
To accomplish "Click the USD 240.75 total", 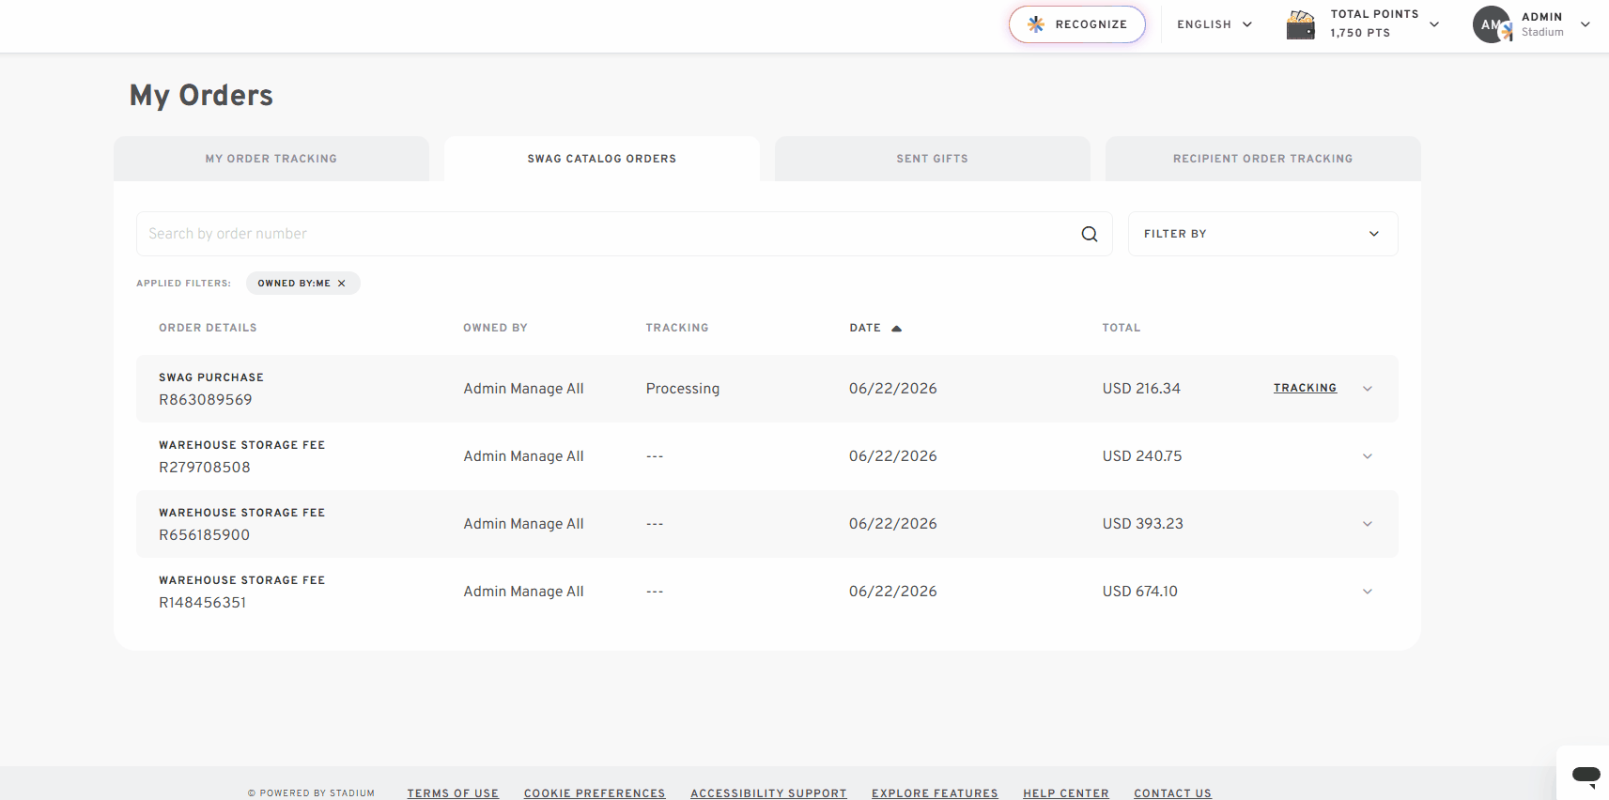I will 1142,456.
